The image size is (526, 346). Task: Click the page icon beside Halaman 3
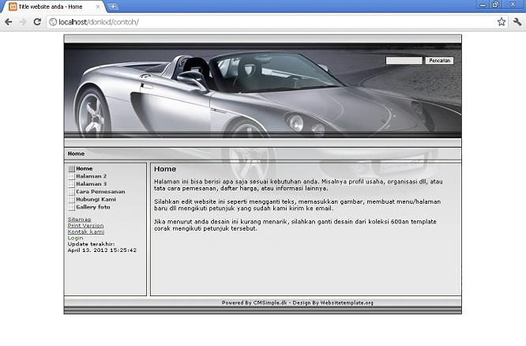[x=71, y=184]
